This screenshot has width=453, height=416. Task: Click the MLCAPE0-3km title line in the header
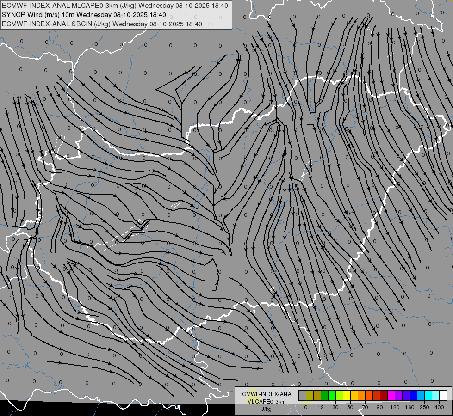[115, 6]
